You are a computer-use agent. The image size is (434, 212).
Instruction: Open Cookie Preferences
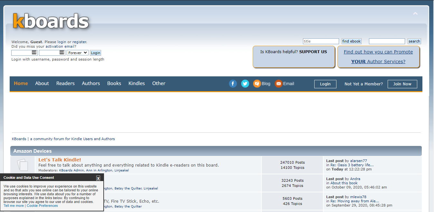tap(42, 206)
